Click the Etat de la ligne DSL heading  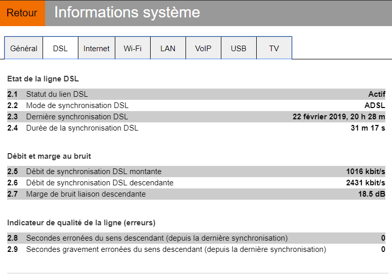pyautogui.click(x=43, y=79)
